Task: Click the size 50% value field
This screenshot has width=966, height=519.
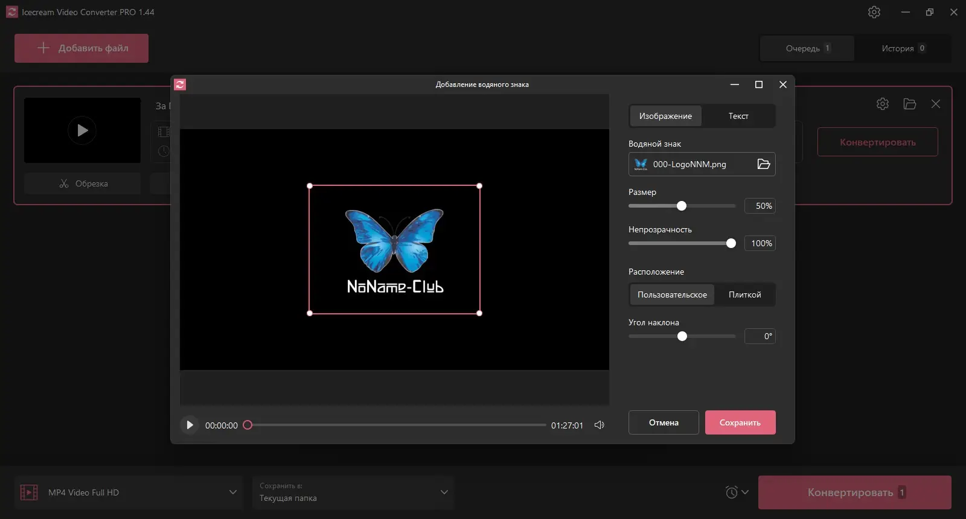Action: [x=760, y=206]
